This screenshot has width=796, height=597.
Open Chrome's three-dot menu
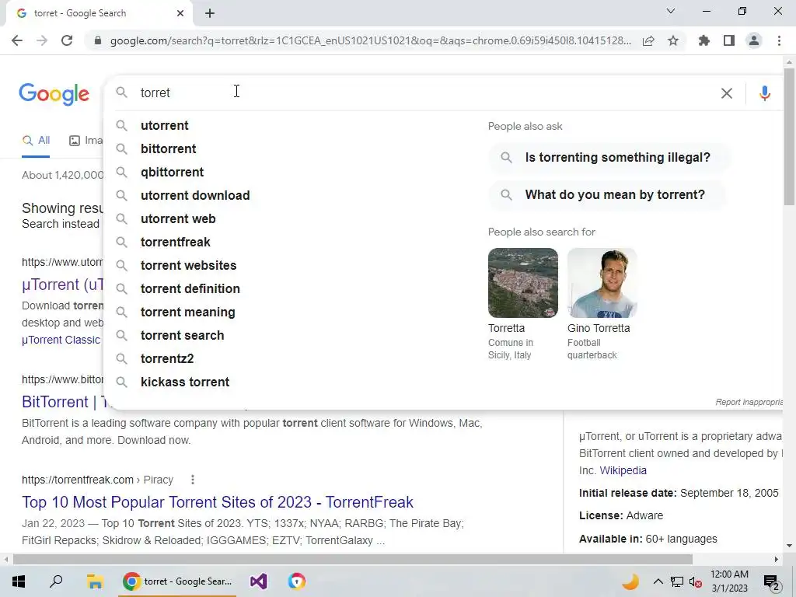click(779, 40)
